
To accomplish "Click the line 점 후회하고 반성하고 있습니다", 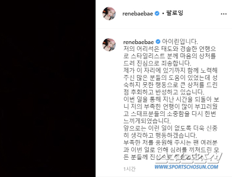I will click(x=164, y=92).
